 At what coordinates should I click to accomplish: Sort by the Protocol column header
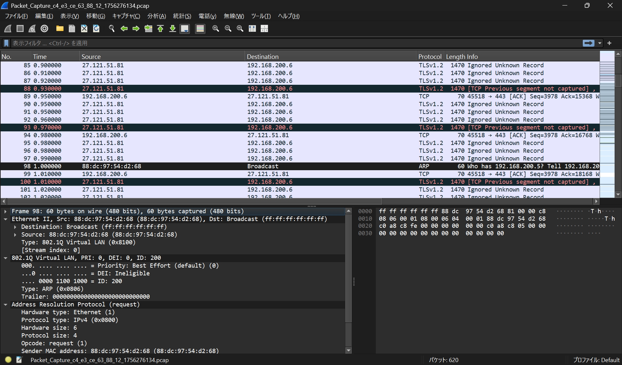430,57
